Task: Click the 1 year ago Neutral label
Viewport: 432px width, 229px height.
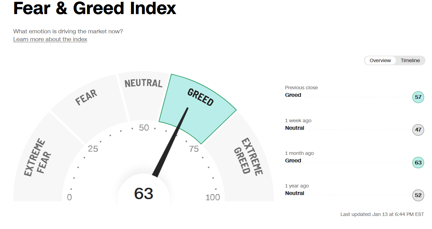Action: point(295,193)
